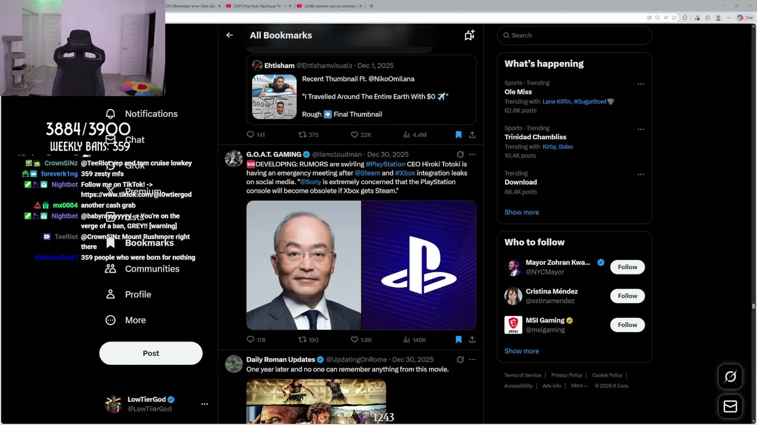Open the Daily Roman Updates movie image

tap(316, 402)
